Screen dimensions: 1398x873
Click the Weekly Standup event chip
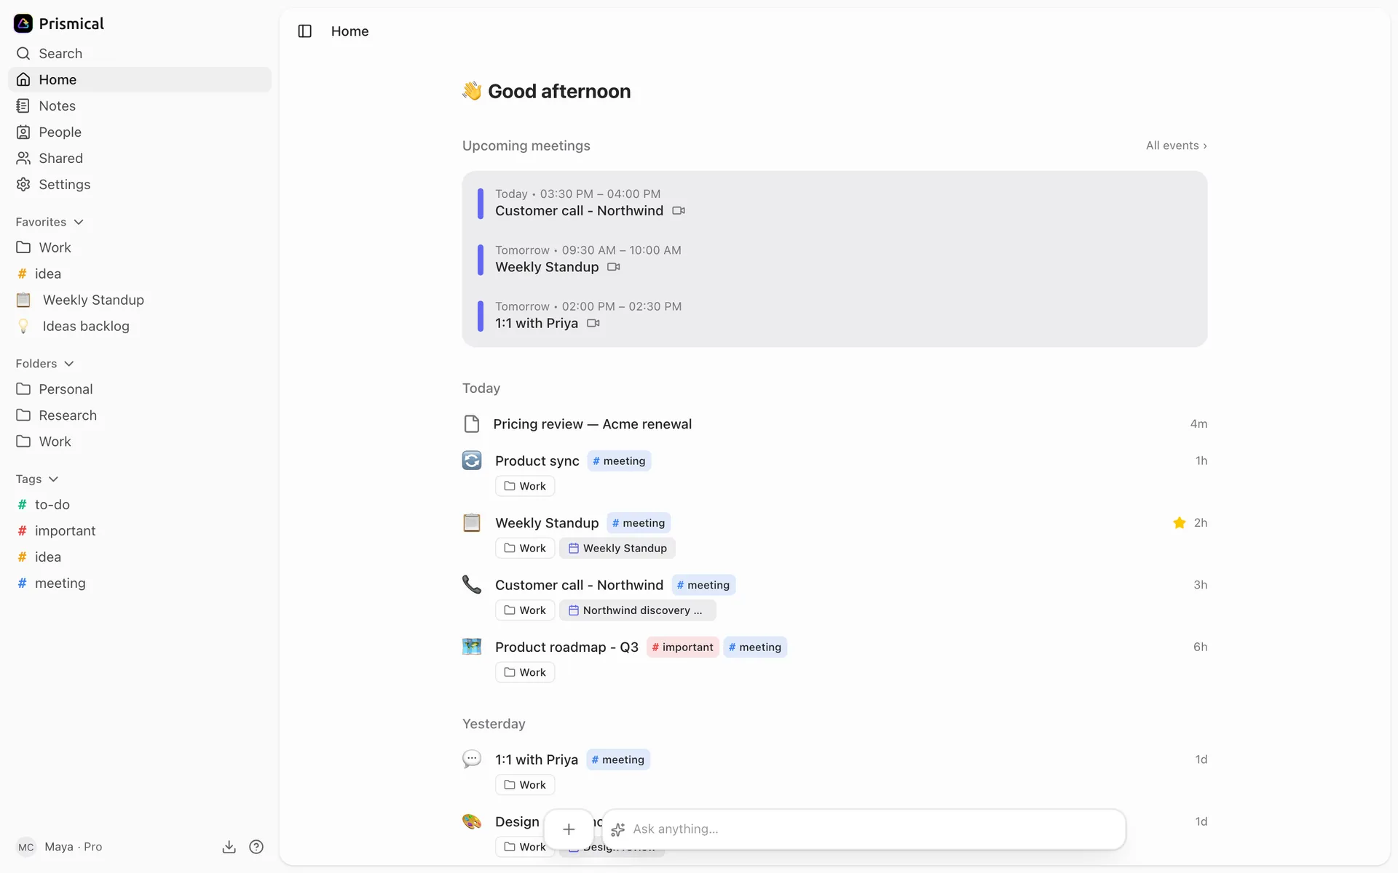tap(617, 549)
